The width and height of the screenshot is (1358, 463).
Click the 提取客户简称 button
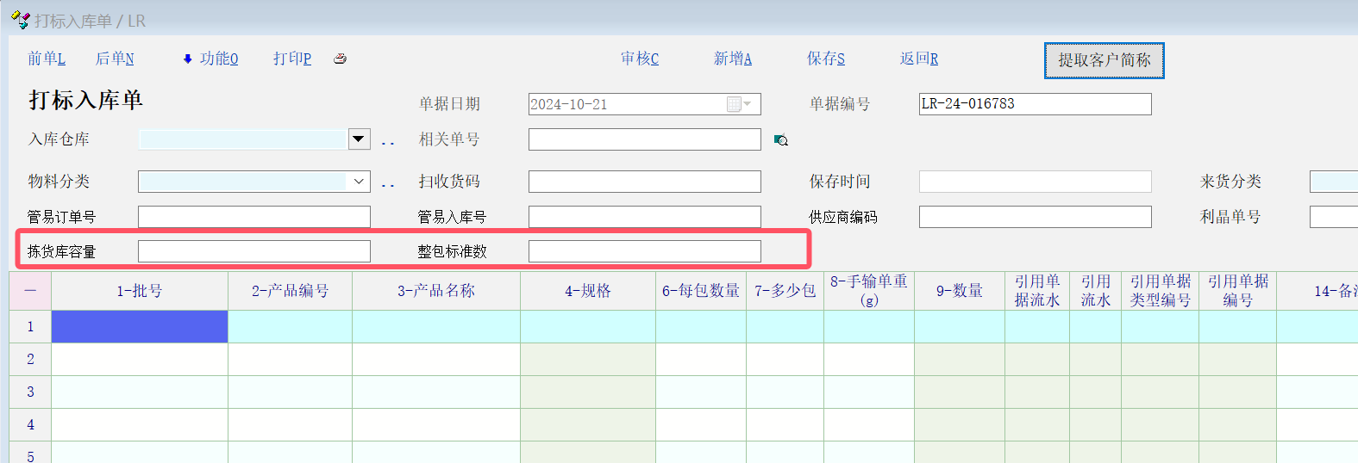(1104, 60)
